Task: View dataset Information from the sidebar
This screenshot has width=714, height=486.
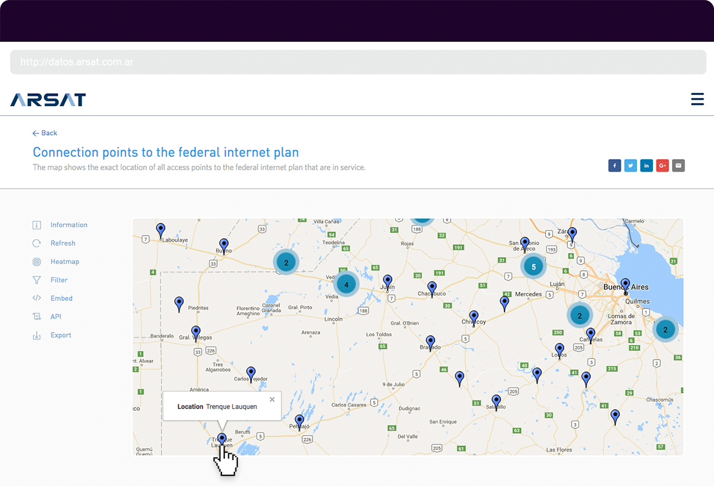Action: (x=68, y=224)
